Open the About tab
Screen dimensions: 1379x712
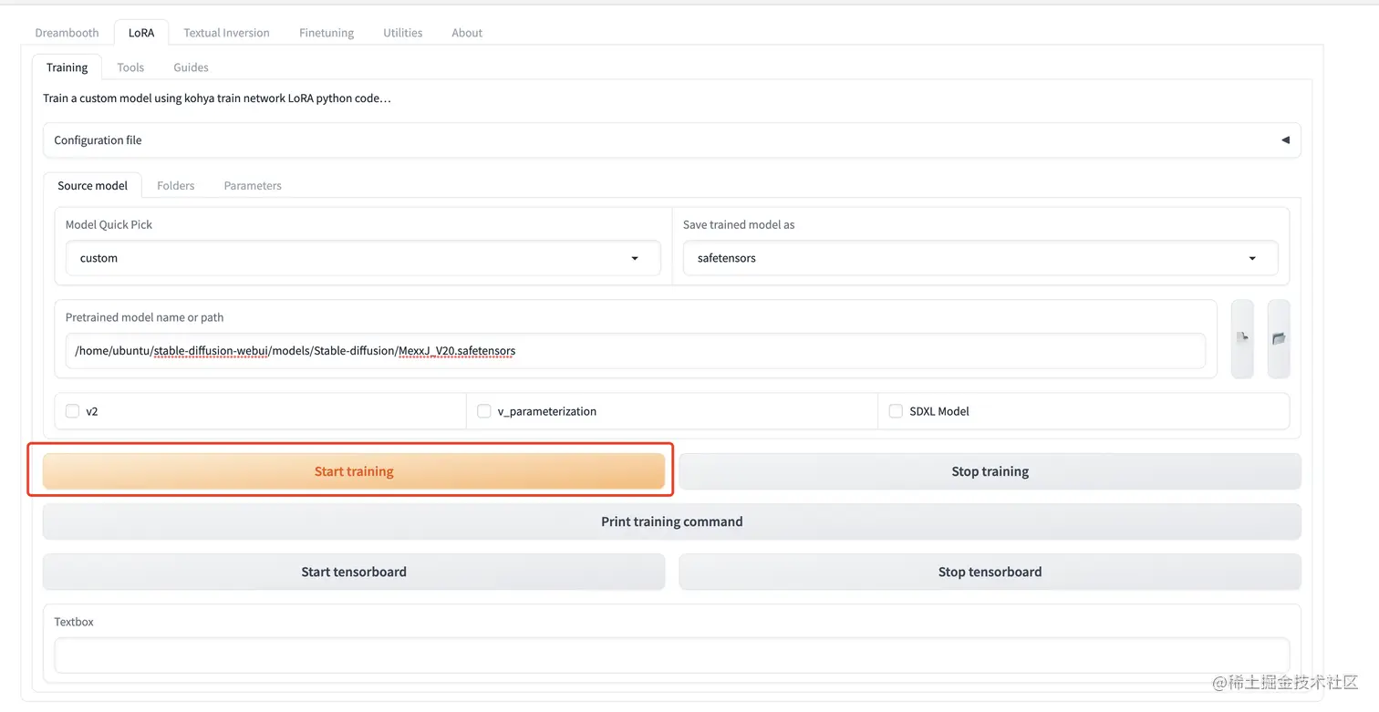pyautogui.click(x=467, y=33)
